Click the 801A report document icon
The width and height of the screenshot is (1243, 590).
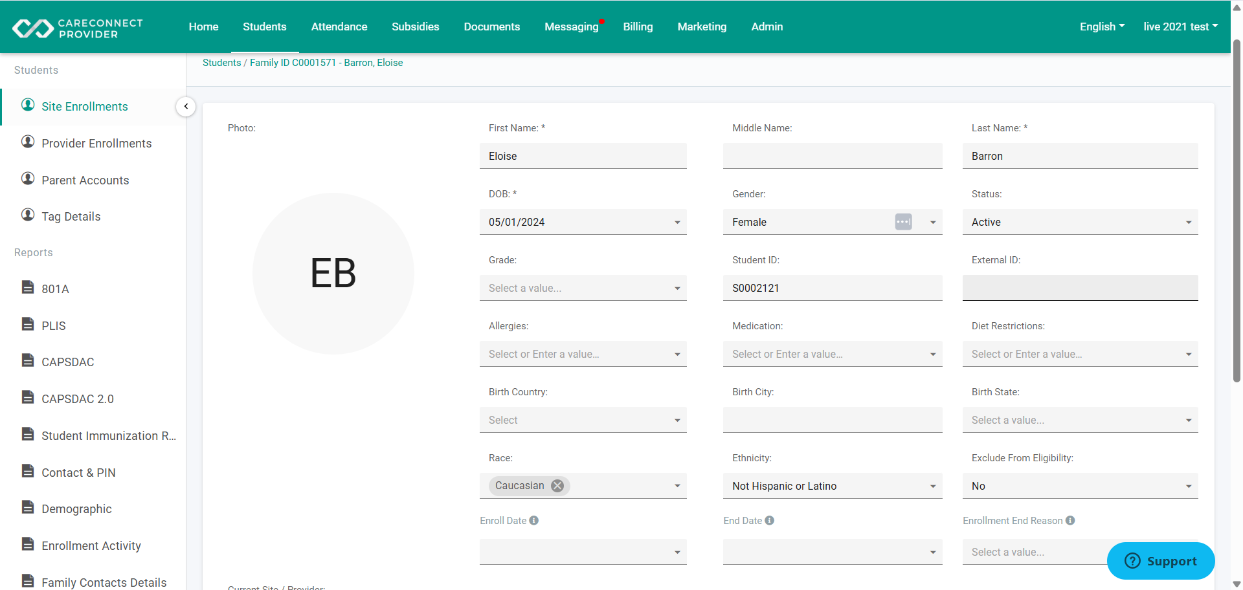(28, 287)
